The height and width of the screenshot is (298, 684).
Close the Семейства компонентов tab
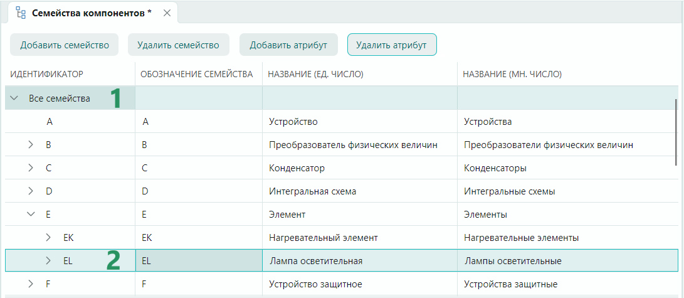167,13
